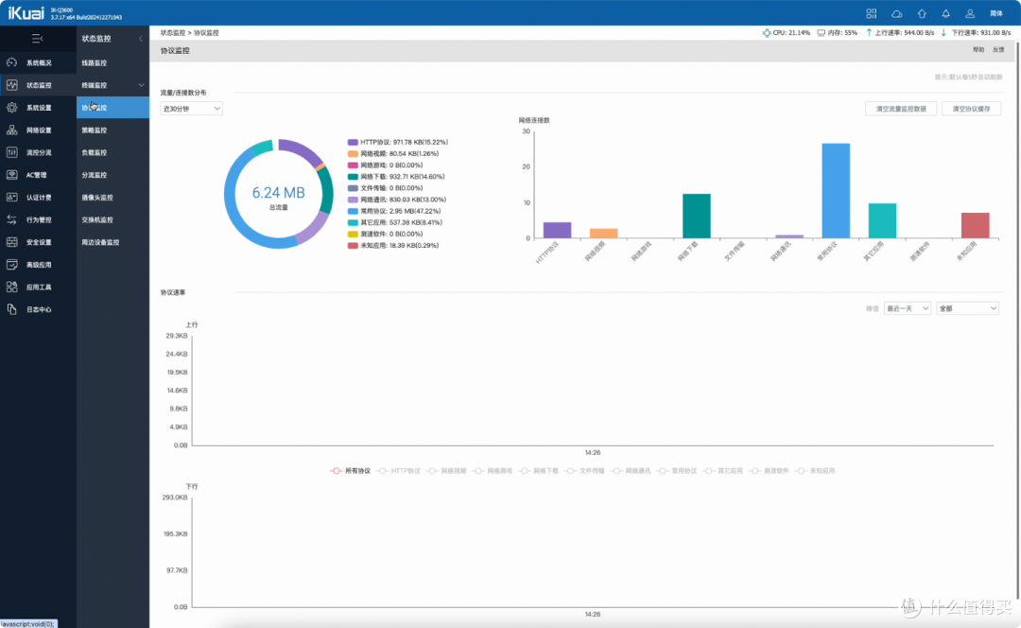Click the upgrade arrow icon in header
Image resolution: width=1021 pixels, height=628 pixels.
pyautogui.click(x=922, y=13)
